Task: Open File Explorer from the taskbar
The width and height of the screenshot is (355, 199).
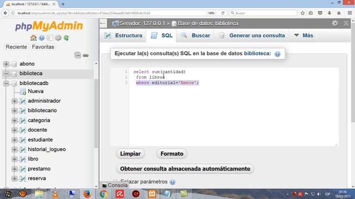Action: (x=39, y=194)
